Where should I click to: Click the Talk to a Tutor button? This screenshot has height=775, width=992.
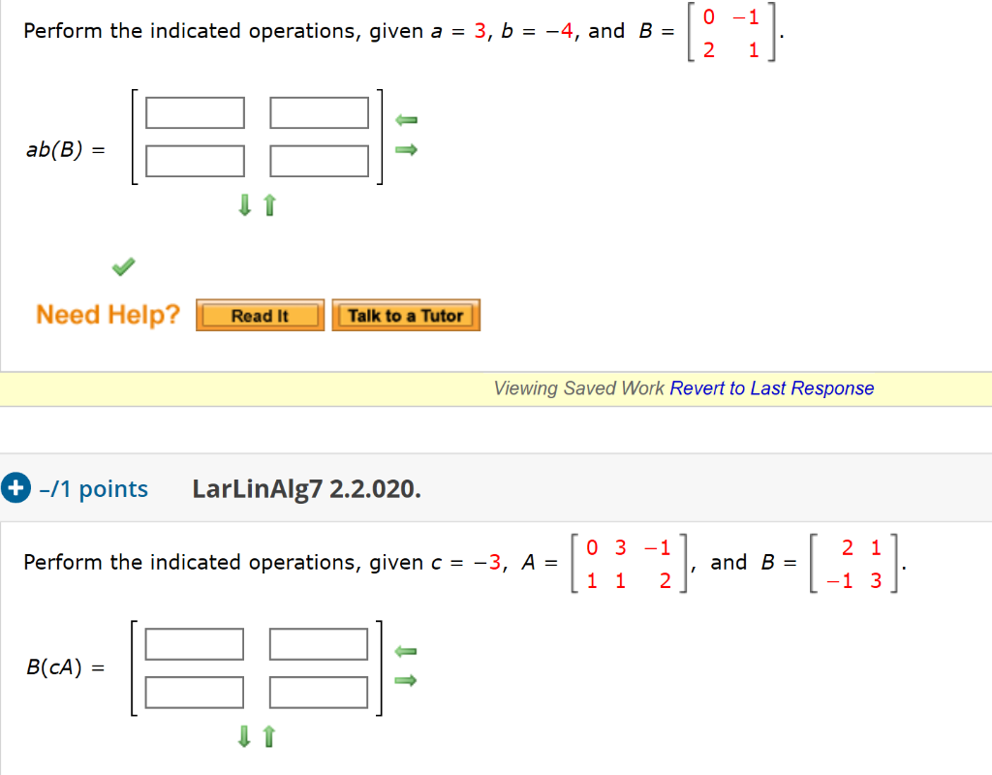406,314
